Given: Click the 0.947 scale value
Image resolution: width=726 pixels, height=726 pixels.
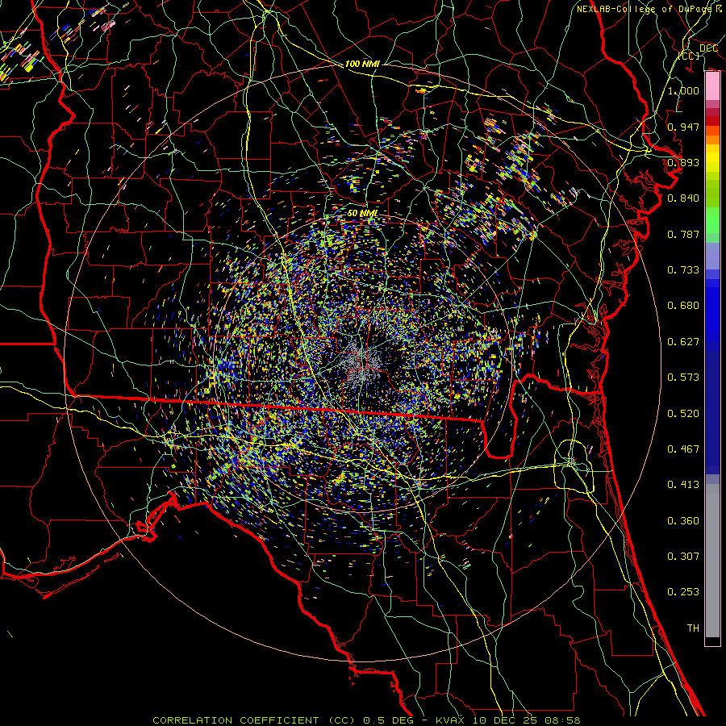Looking at the screenshot, I should tap(683, 127).
